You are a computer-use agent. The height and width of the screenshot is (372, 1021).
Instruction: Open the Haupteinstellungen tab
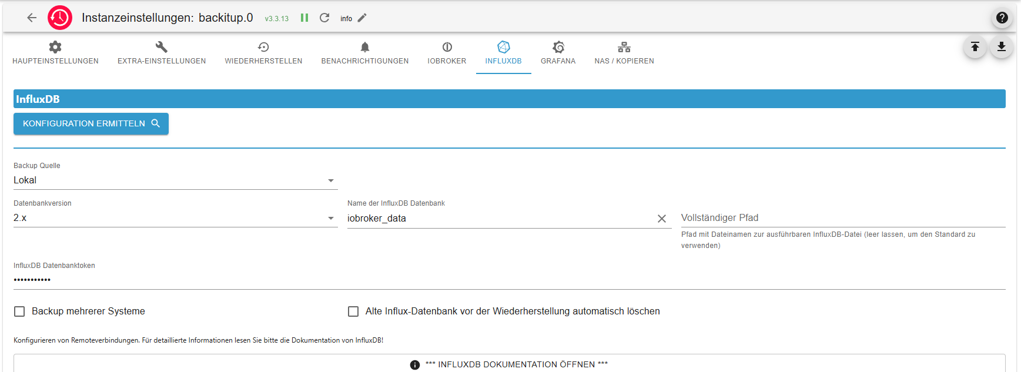pyautogui.click(x=55, y=53)
